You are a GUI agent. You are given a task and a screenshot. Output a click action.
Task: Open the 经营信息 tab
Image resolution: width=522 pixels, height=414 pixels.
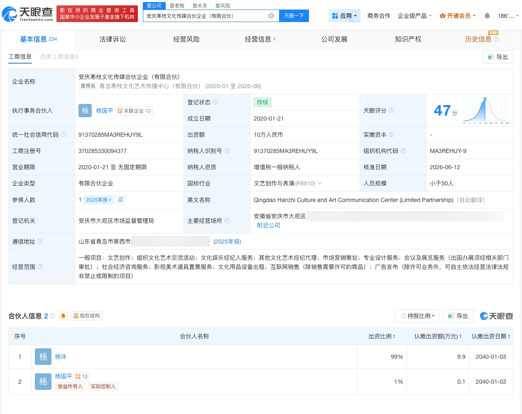[260, 39]
